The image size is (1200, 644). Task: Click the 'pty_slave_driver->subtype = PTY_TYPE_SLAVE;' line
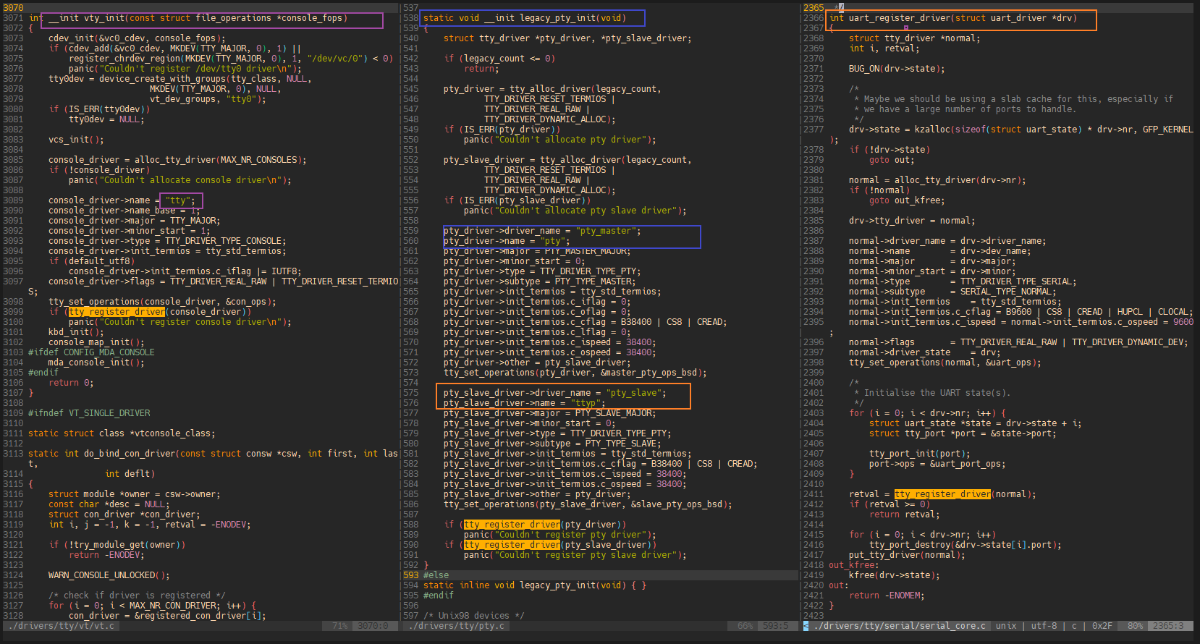pos(552,444)
